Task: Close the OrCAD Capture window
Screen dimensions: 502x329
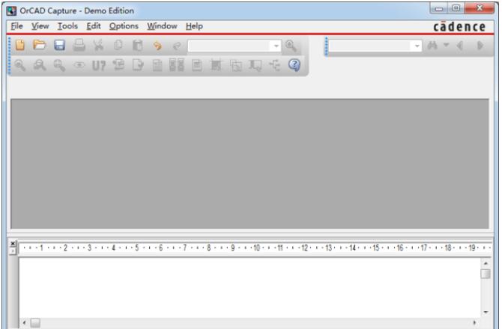Action: pyautogui.click(x=480, y=8)
